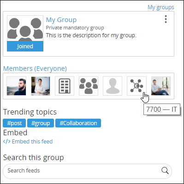Click the magnifying glass search icon
Viewport: 184px width, 184px height.
pos(165,171)
